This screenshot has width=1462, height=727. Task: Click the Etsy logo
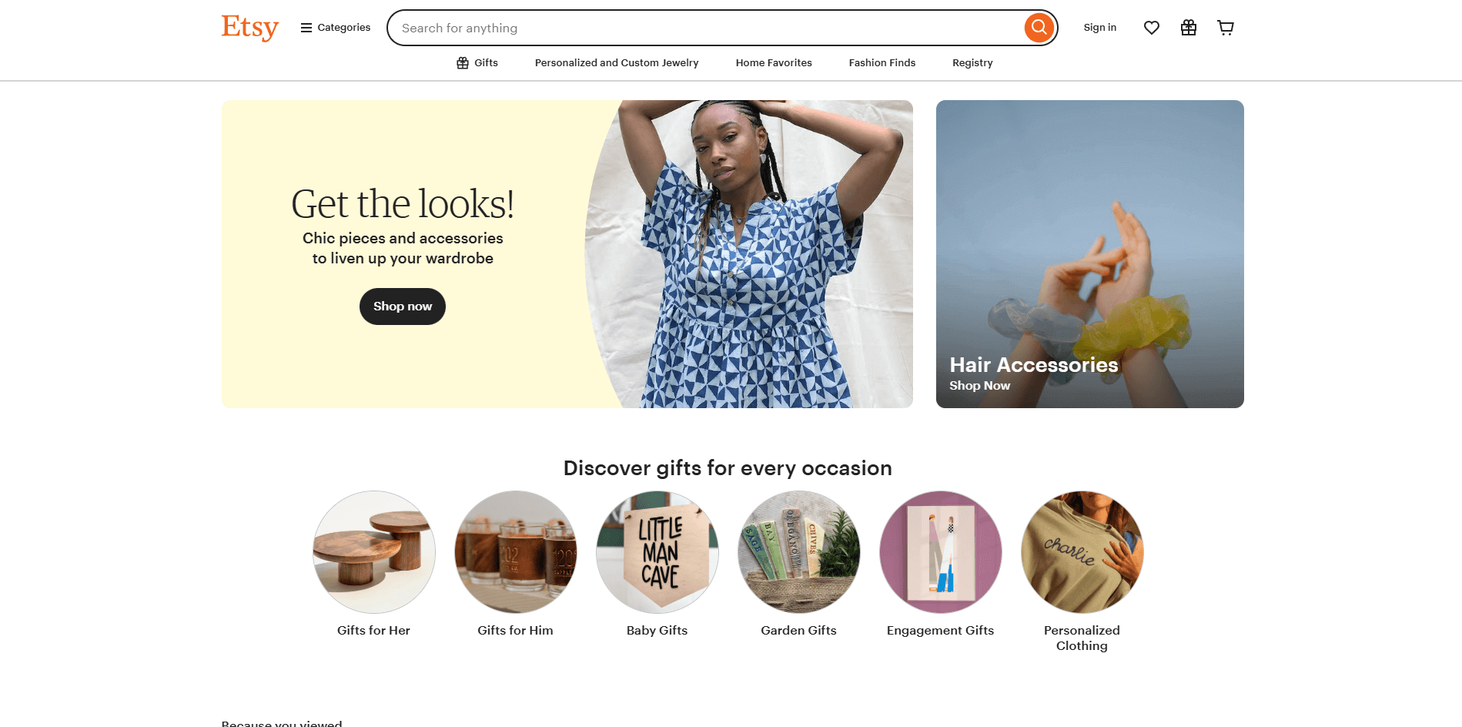click(x=249, y=28)
